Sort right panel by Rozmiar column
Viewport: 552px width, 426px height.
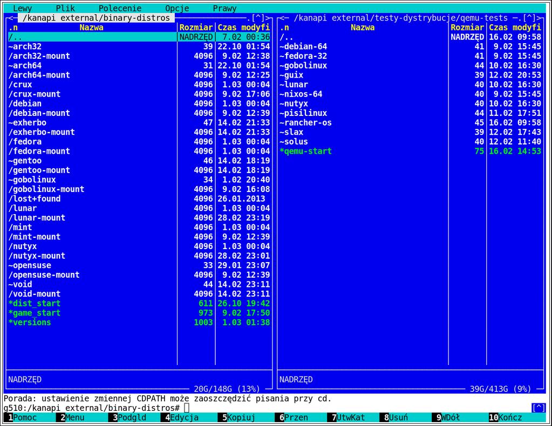tap(467, 28)
